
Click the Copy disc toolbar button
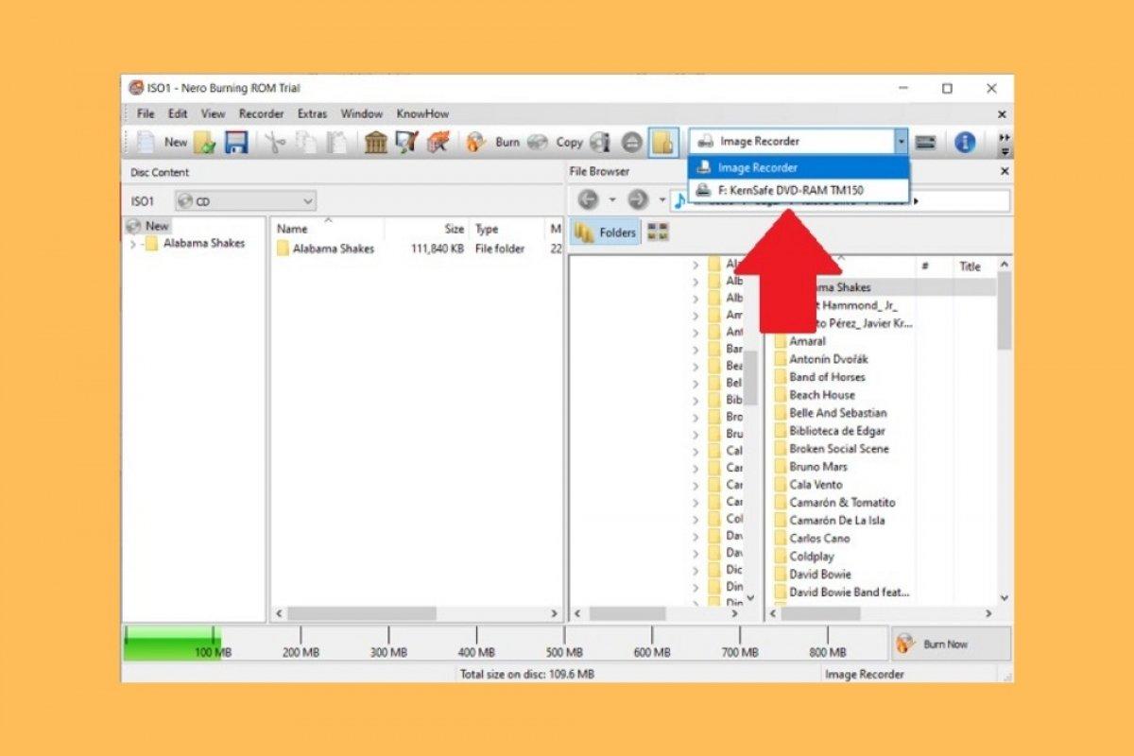556,143
